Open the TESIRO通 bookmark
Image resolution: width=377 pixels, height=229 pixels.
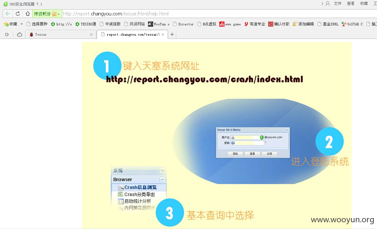coord(86,24)
